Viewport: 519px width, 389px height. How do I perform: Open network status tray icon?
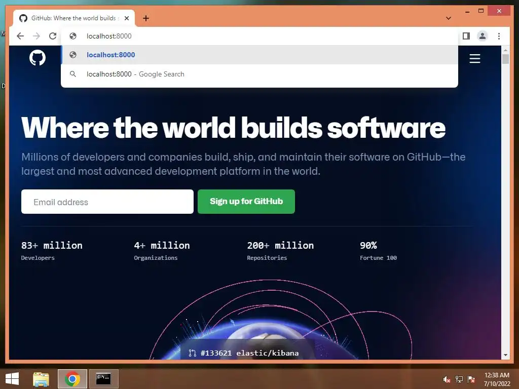click(x=459, y=379)
